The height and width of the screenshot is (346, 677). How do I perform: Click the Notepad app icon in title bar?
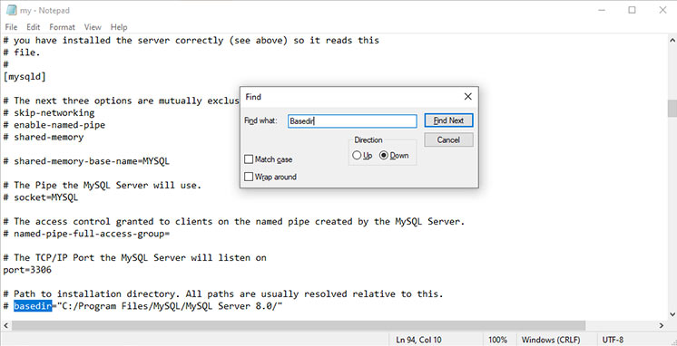pyautogui.click(x=11, y=10)
